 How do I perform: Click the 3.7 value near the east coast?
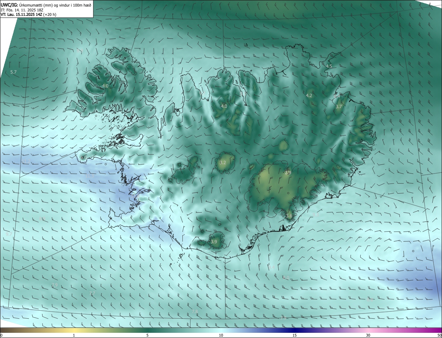[339, 107]
